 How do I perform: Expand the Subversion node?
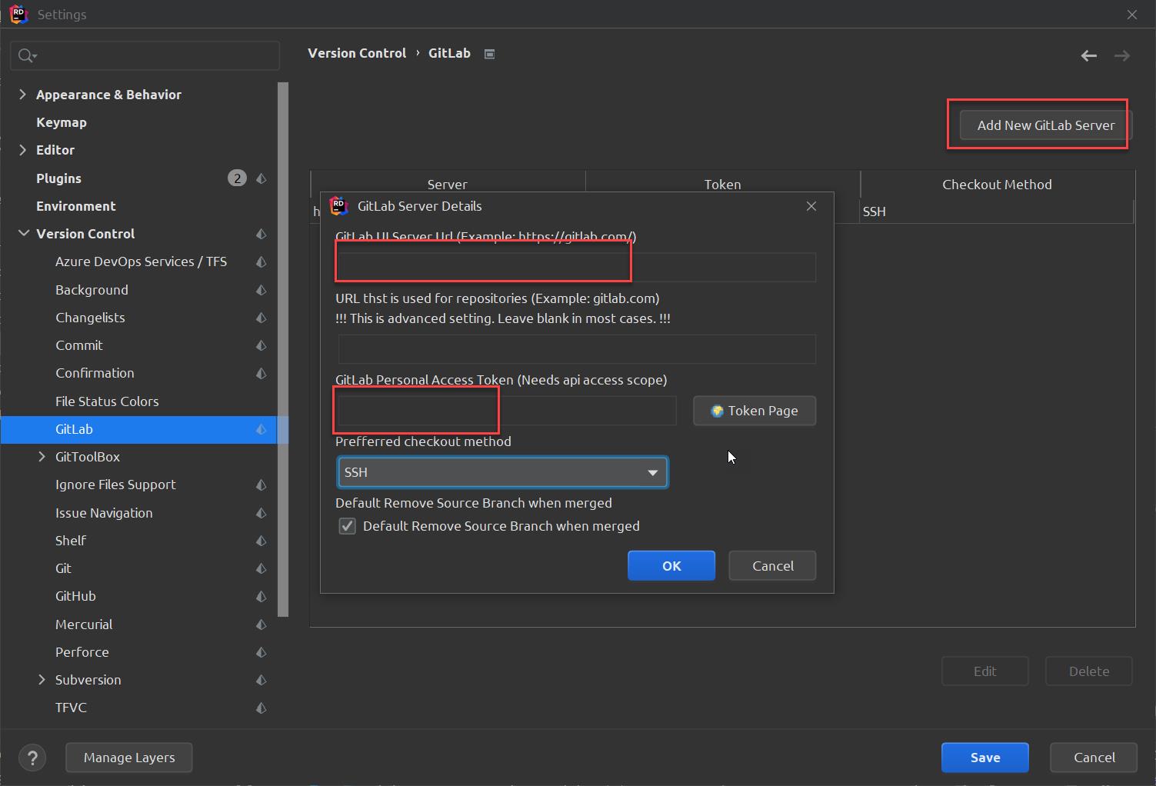pos(42,680)
